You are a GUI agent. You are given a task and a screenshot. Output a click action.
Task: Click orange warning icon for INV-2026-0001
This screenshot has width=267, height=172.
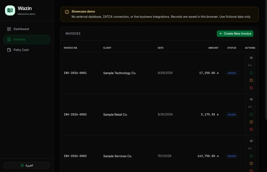click(251, 80)
